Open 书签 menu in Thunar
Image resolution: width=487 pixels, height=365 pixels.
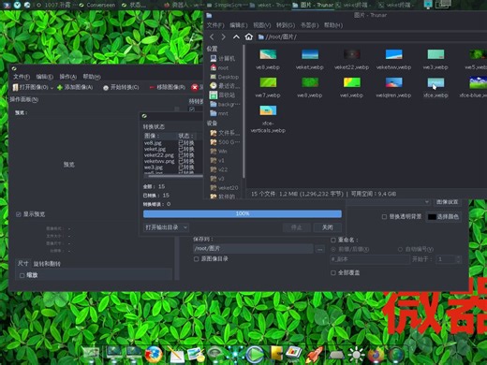[309, 25]
